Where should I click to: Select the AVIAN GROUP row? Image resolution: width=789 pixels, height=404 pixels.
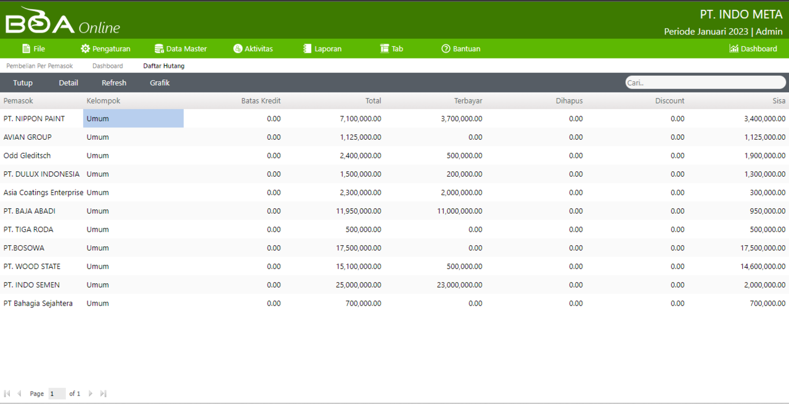[x=394, y=137]
